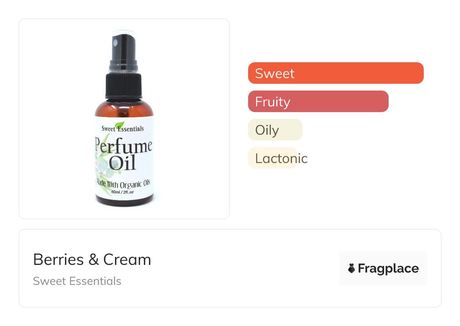Click the black ribbed bottle cap collar
The width and height of the screenshot is (460, 326).
(x=124, y=86)
